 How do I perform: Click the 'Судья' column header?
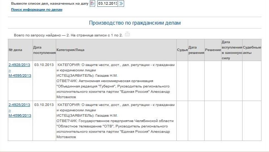pyautogui.click(x=182, y=50)
